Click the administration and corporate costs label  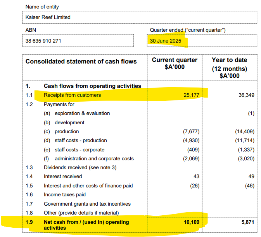[x=94, y=159]
